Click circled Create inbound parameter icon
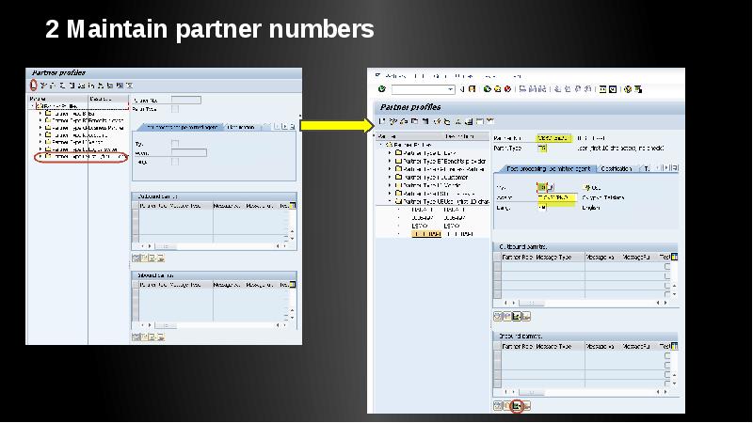The width and height of the screenshot is (753, 423). (517, 406)
